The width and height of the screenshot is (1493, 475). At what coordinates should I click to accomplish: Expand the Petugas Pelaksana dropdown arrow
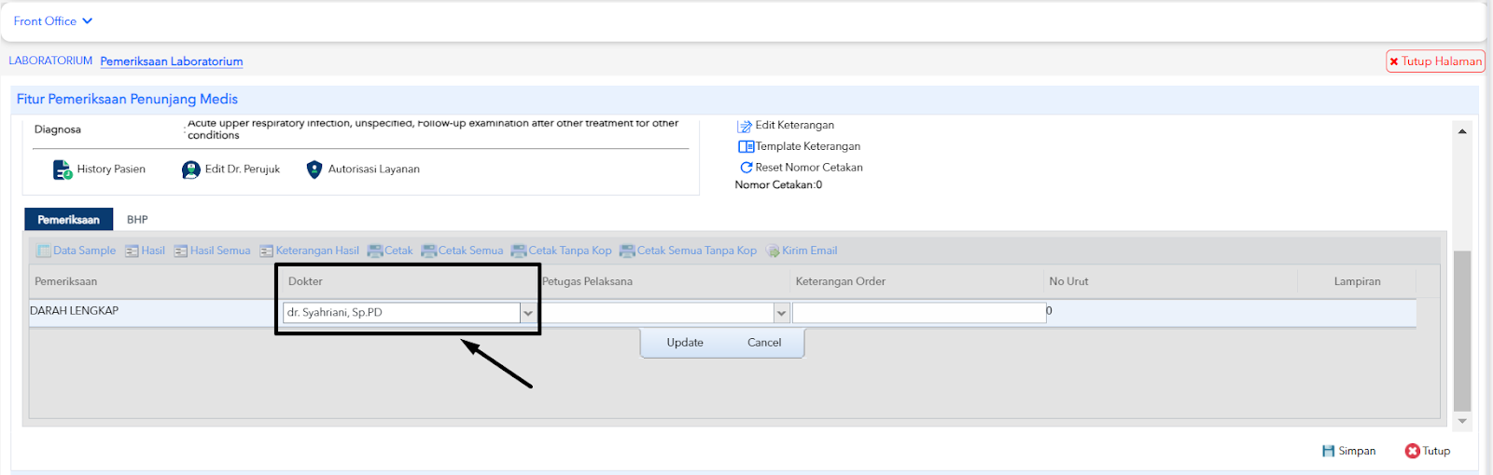pyautogui.click(x=782, y=313)
